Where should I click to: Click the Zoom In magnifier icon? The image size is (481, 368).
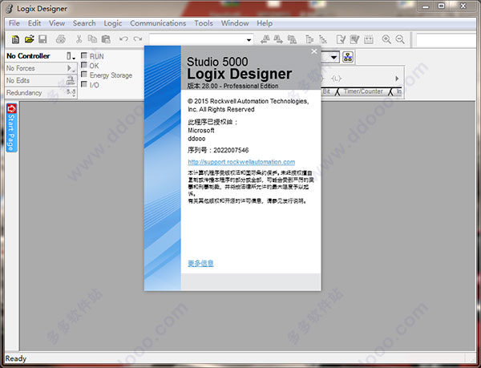tap(386, 39)
